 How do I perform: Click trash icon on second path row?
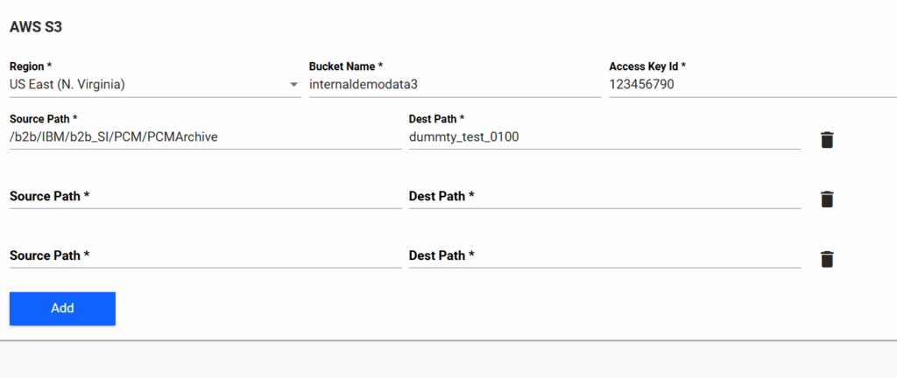(827, 199)
